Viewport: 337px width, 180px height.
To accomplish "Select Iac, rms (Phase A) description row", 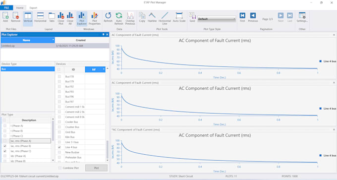I will (30, 141).
